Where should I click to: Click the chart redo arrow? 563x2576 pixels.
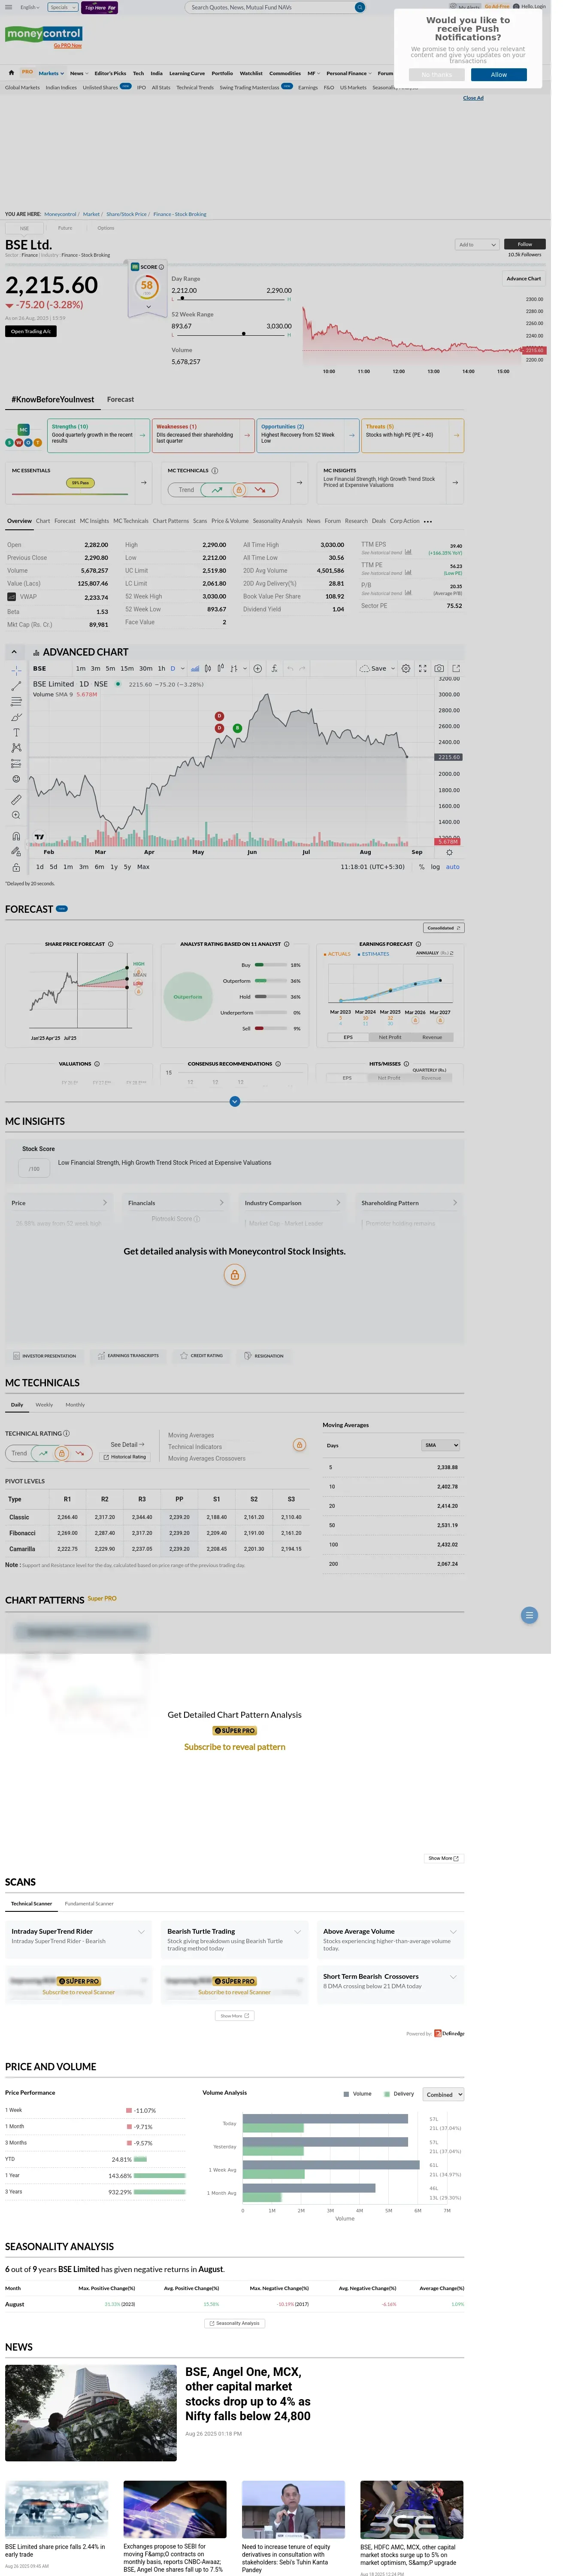tap(303, 668)
